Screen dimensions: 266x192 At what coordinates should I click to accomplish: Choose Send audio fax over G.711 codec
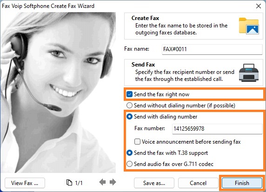pos(129,164)
